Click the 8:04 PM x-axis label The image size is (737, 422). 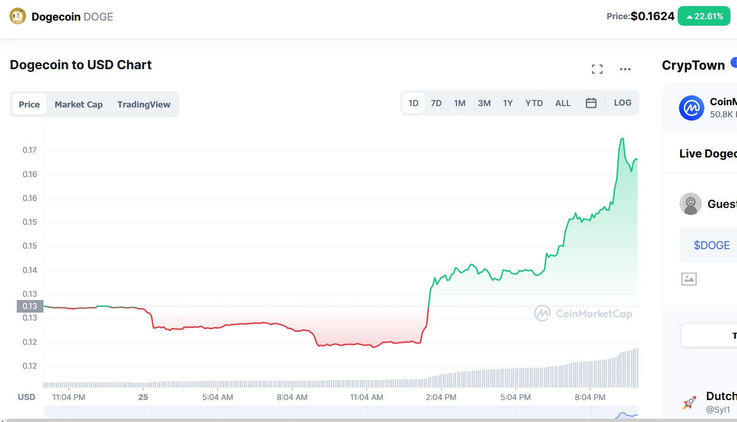[x=590, y=397]
